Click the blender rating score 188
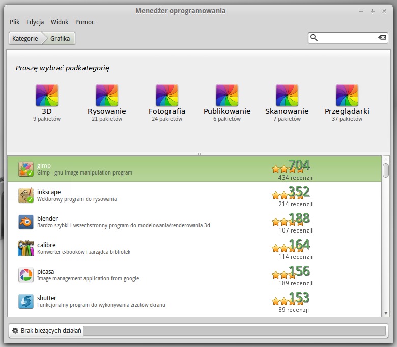397x347 pixels. (299, 218)
